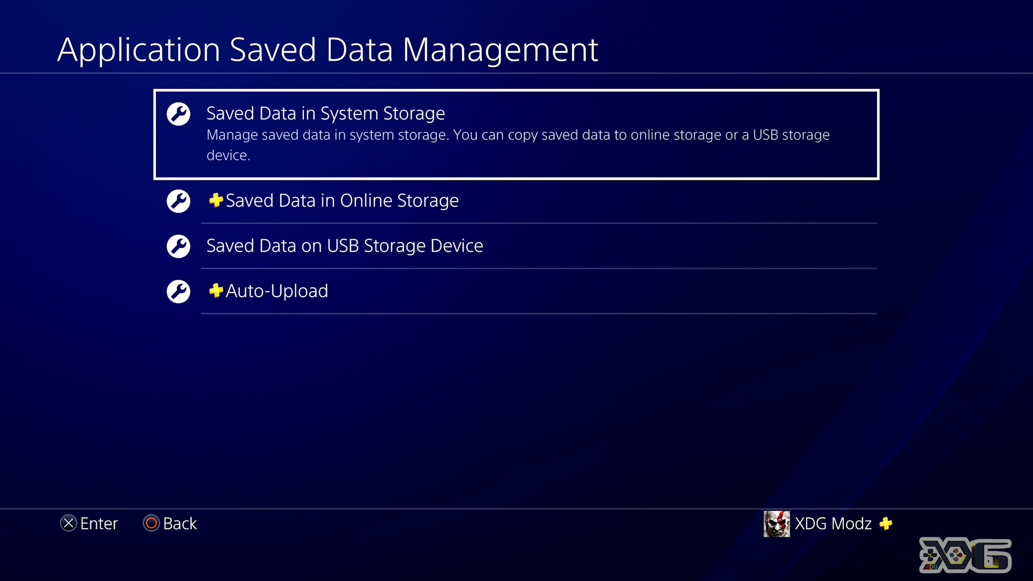The width and height of the screenshot is (1033, 581).
Task: Click the system storage description text
Action: coord(518,145)
